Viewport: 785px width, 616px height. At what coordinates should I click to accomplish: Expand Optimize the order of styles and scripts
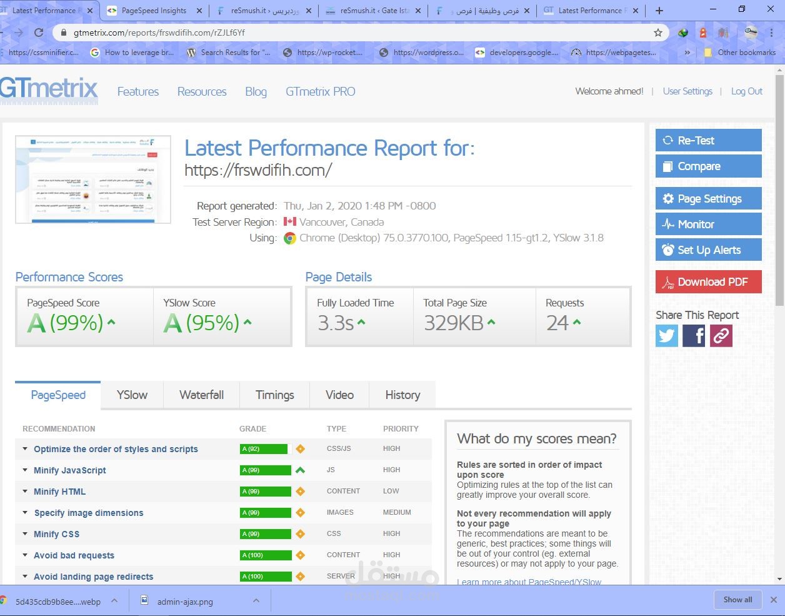(25, 448)
